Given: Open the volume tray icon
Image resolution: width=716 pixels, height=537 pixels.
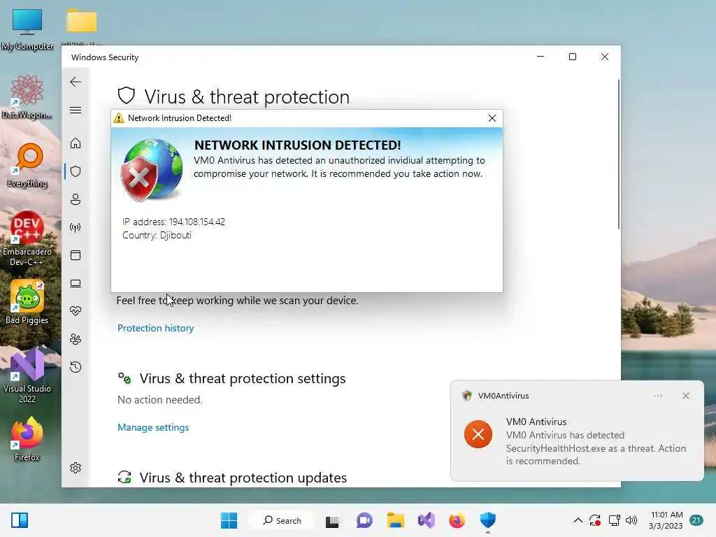Looking at the screenshot, I should [631, 520].
